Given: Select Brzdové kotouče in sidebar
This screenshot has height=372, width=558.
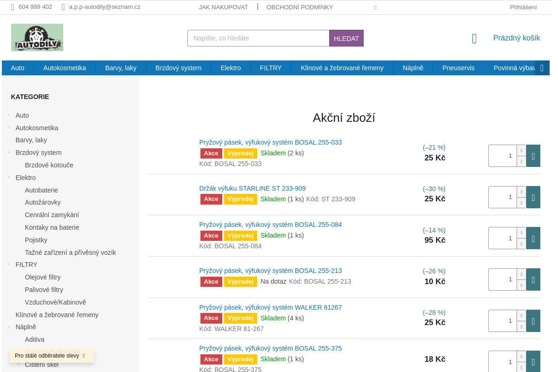Looking at the screenshot, I should tap(49, 165).
